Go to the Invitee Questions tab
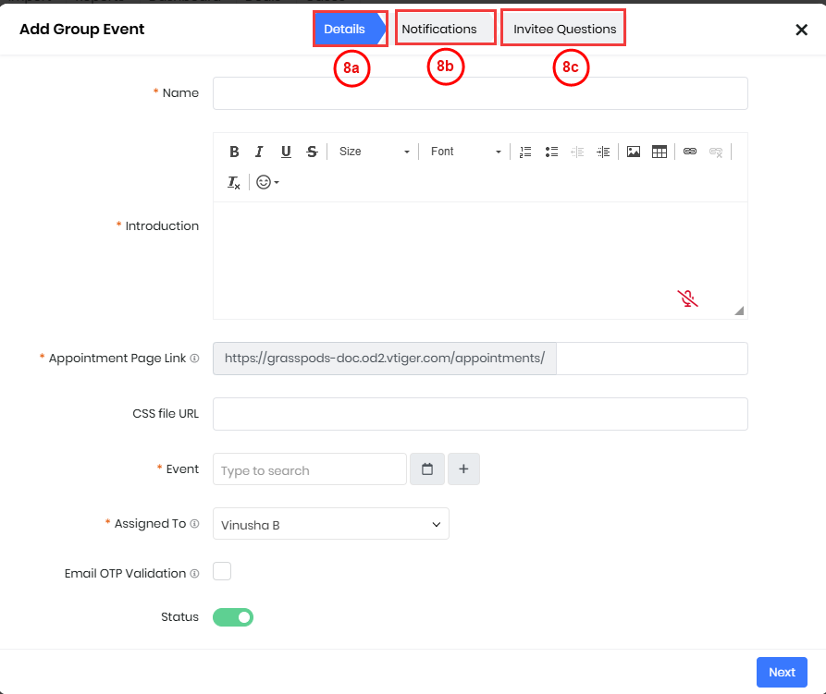This screenshot has height=694, width=826. point(564,29)
